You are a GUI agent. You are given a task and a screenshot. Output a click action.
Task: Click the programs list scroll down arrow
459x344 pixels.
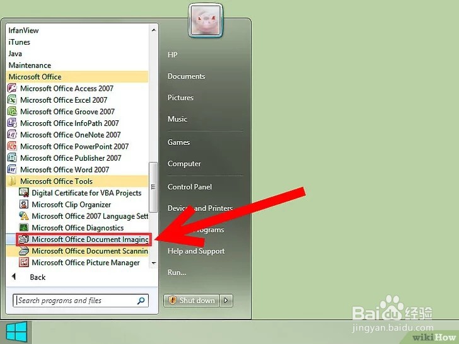coord(153,263)
